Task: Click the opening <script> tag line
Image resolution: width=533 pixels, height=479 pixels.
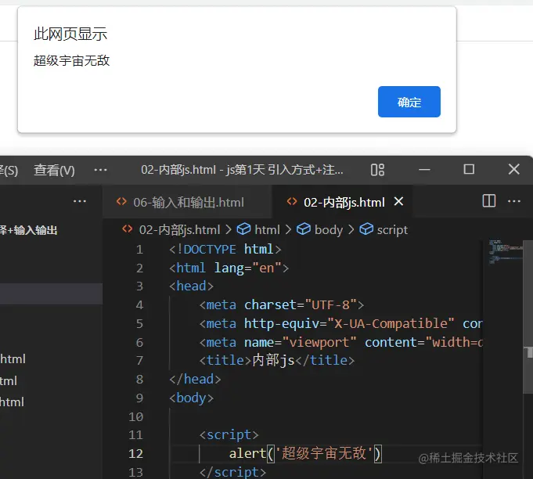Action: coord(229,435)
